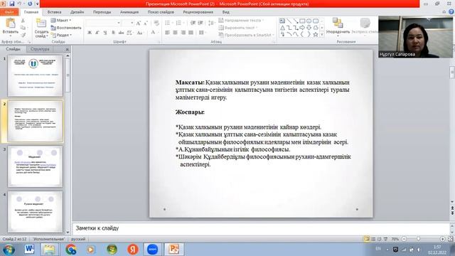Click Направление текста button
This screenshot has width=455, height=256.
tap(241, 21)
